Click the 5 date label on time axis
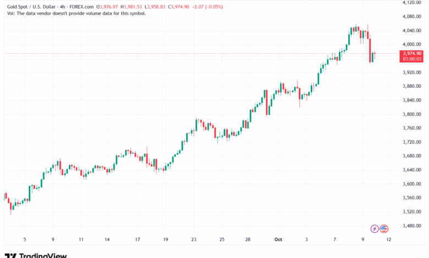 point(24,240)
